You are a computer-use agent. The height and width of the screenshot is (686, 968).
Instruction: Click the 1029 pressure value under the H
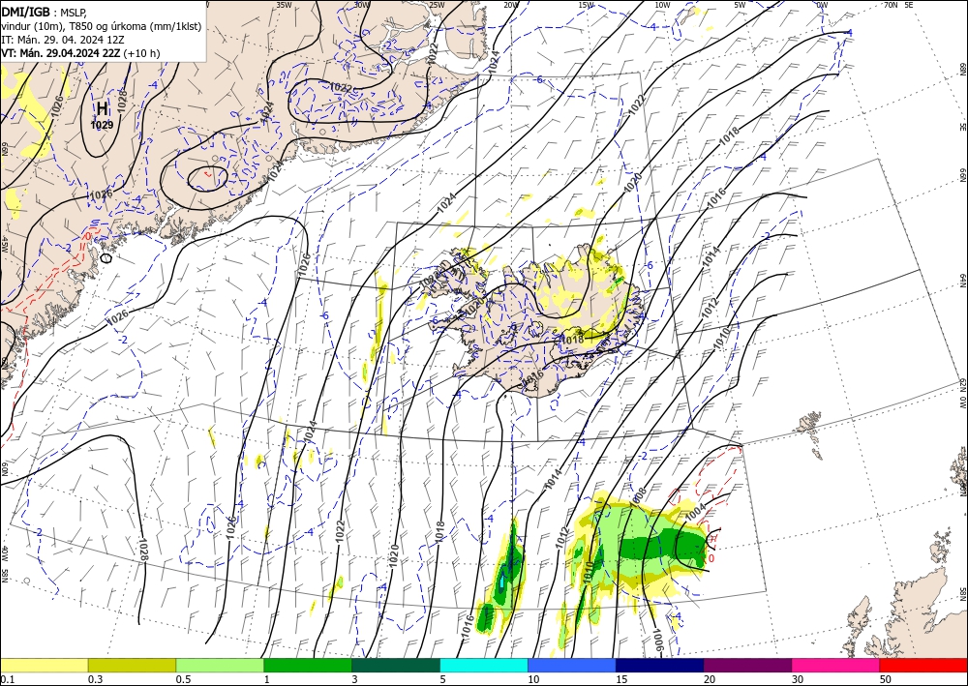coord(102,125)
